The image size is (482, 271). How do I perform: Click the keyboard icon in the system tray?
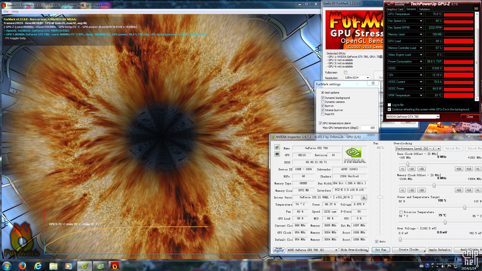coord(421,265)
